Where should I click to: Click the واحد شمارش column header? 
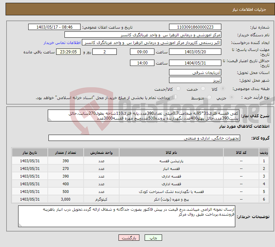coord(101,152)
